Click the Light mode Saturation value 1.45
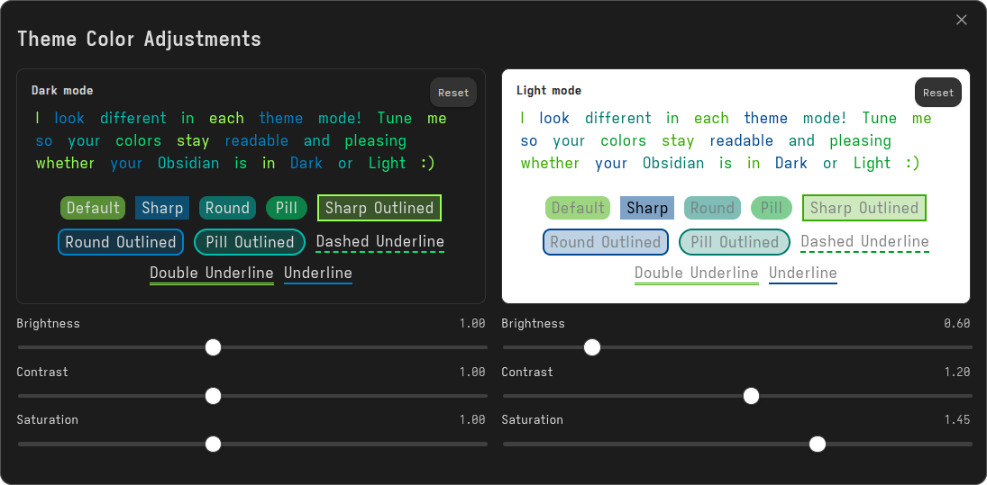 click(956, 419)
